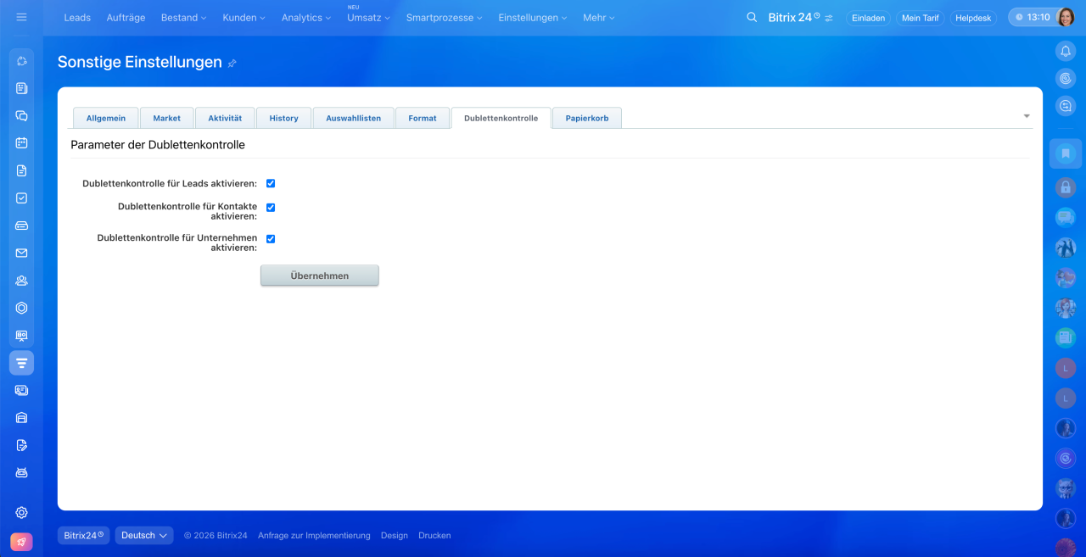Open the Deutsch language selector

tap(144, 536)
